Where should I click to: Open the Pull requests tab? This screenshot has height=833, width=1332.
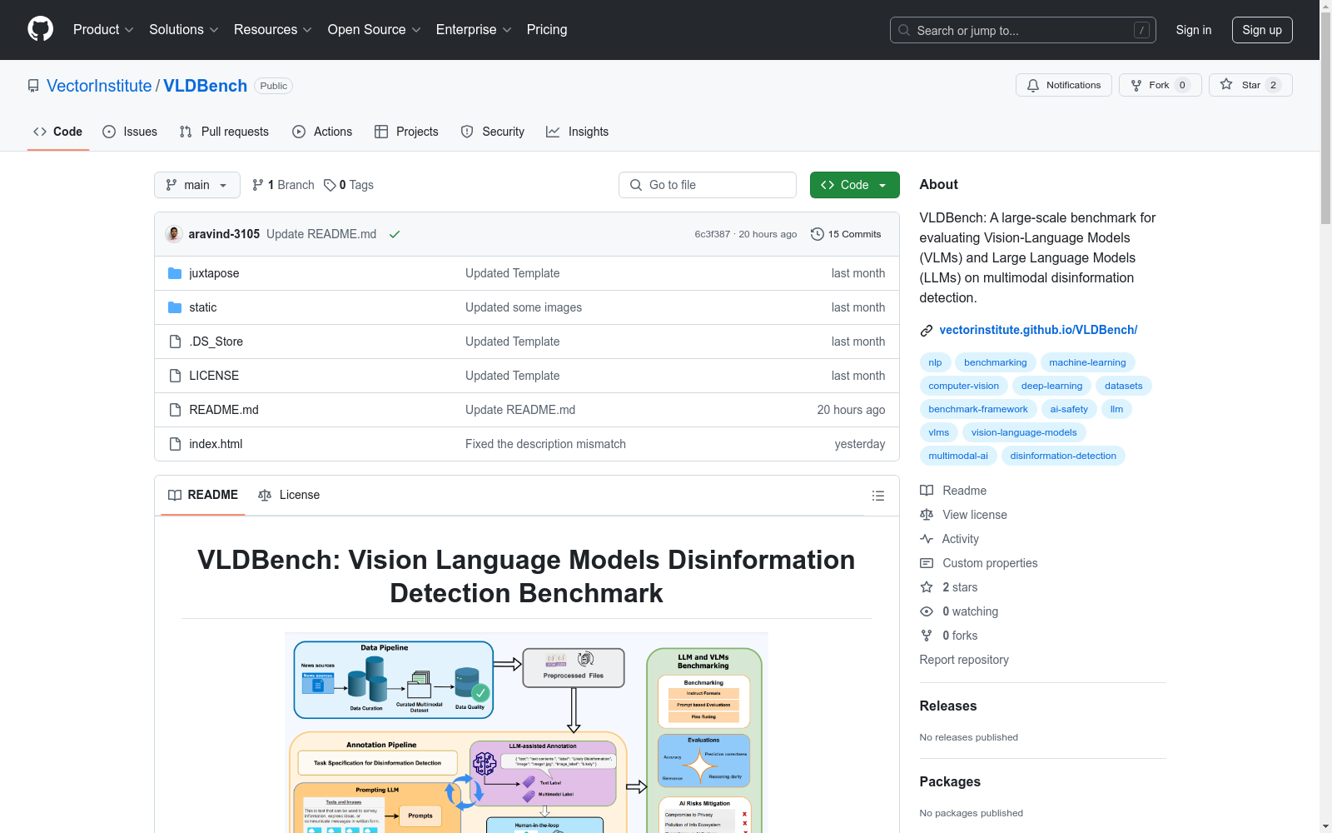pos(224,132)
